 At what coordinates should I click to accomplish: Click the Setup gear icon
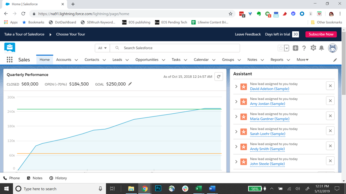coord(313,48)
